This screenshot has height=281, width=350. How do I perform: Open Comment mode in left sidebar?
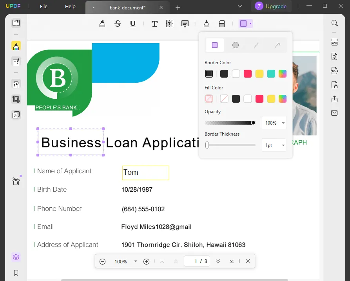pos(16,46)
